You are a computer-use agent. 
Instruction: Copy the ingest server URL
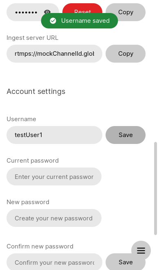126,54
